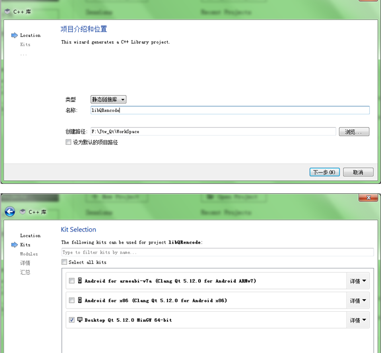Click the 名称 field containing libQRencode

click(x=230, y=110)
